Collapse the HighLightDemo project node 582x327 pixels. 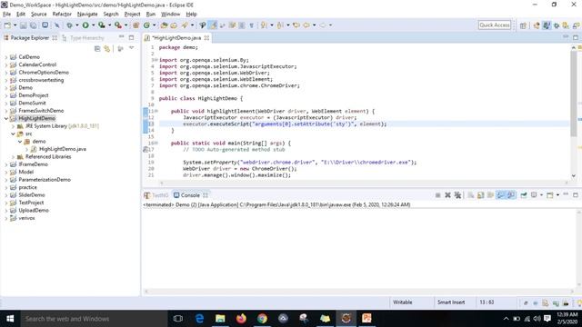tap(6, 119)
